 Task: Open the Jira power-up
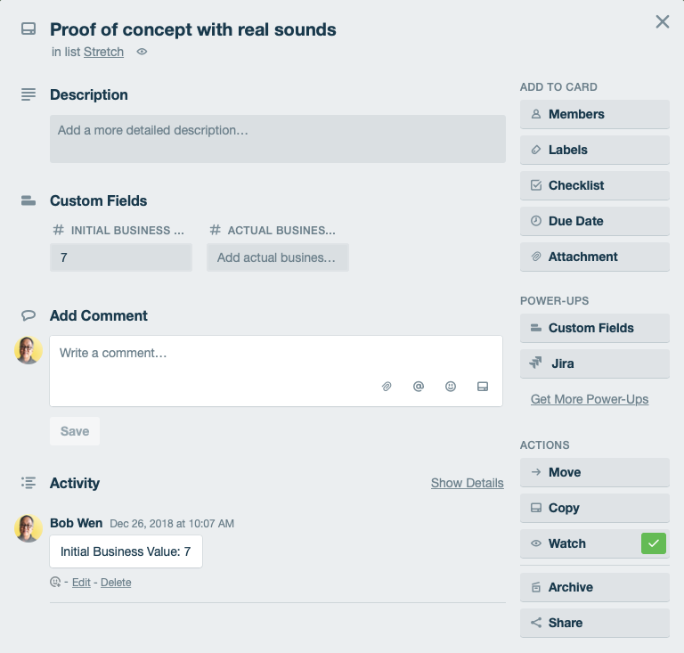pyautogui.click(x=594, y=363)
